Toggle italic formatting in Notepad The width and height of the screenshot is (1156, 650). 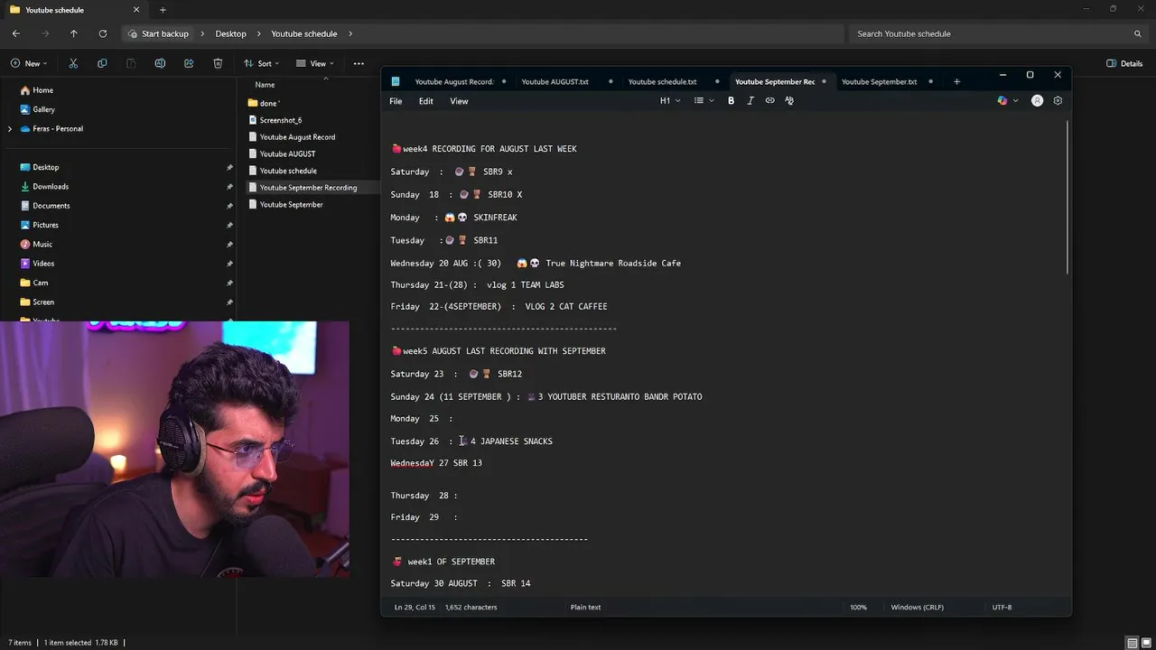pos(750,101)
